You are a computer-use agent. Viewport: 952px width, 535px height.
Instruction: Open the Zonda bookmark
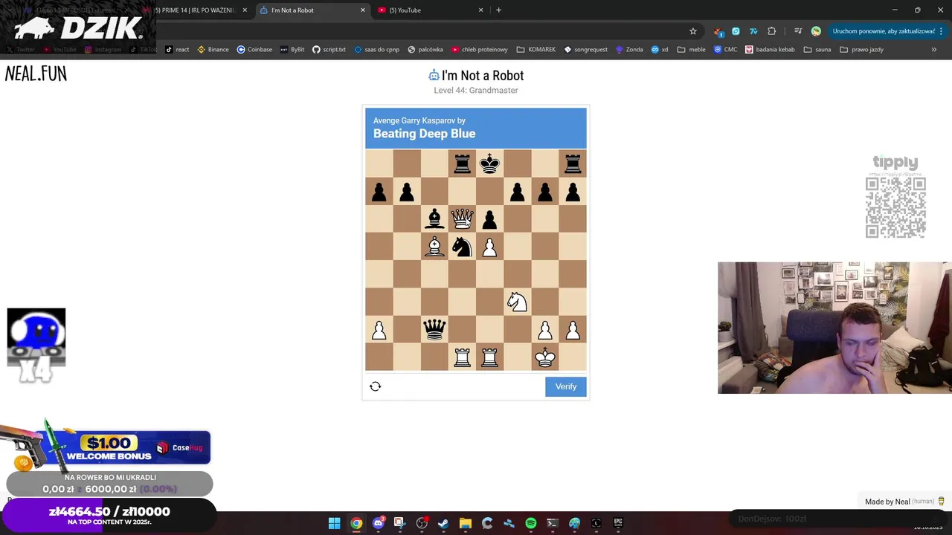click(629, 50)
